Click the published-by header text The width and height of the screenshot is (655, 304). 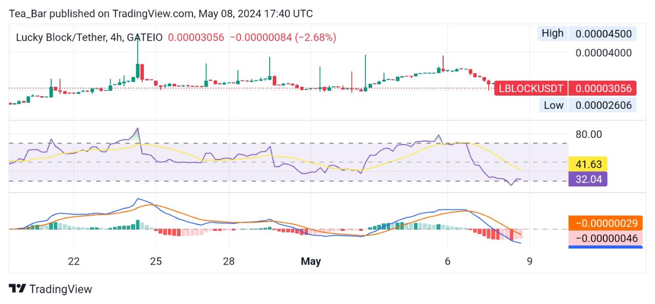(x=161, y=14)
